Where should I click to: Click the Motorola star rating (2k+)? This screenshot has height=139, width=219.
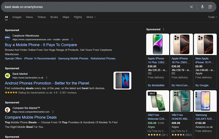tap(158, 135)
